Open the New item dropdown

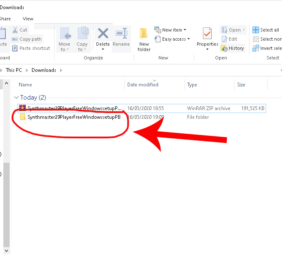[170, 30]
